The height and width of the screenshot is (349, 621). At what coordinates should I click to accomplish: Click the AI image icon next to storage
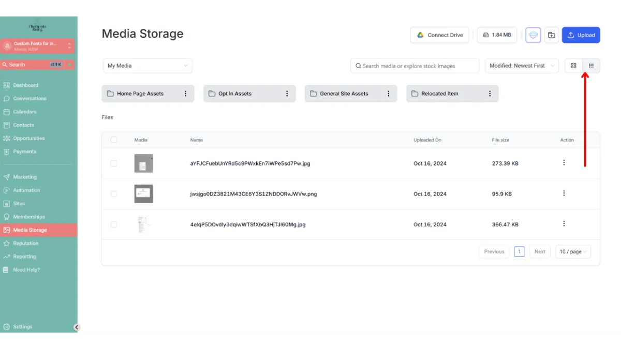(x=533, y=35)
